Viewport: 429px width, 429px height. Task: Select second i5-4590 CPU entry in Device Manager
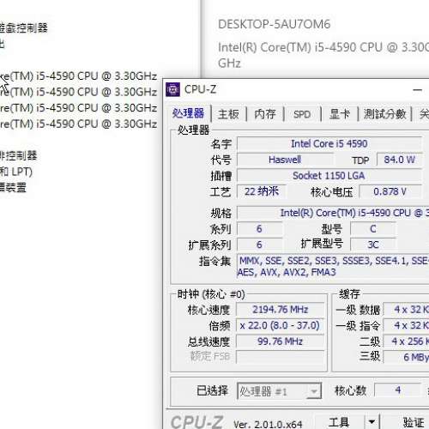pyautogui.click(x=78, y=92)
